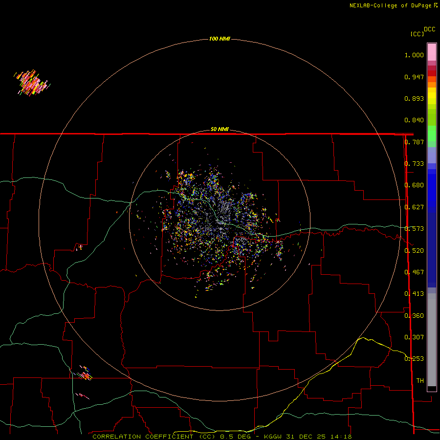Click the 0.467 legend value
Screen dimensions: 440x440
pos(414,272)
